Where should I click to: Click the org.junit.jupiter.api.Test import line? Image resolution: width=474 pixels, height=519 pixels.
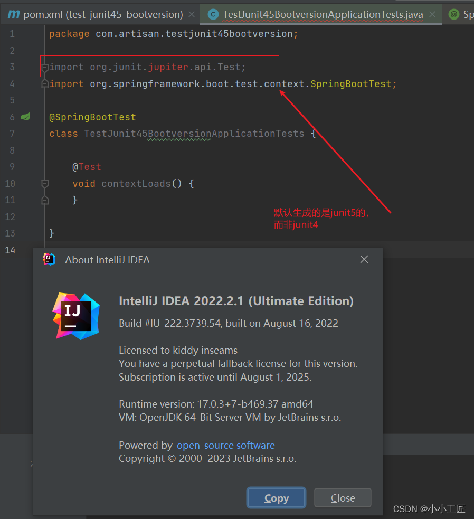click(148, 67)
